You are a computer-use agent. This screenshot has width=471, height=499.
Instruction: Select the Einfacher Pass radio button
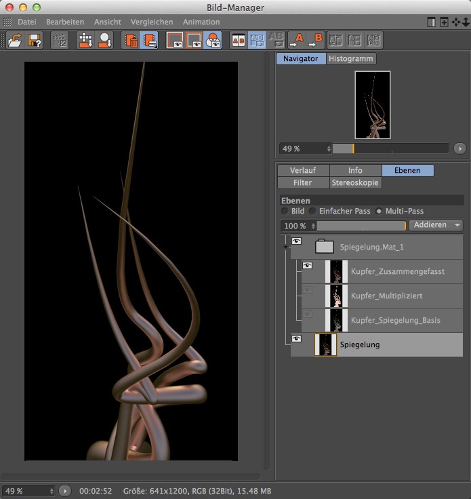(312, 212)
